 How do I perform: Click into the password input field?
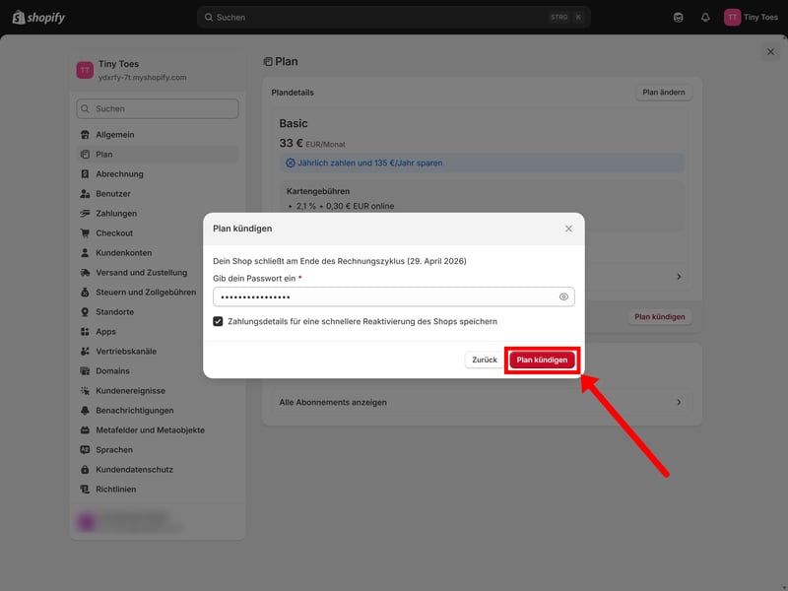pos(384,296)
